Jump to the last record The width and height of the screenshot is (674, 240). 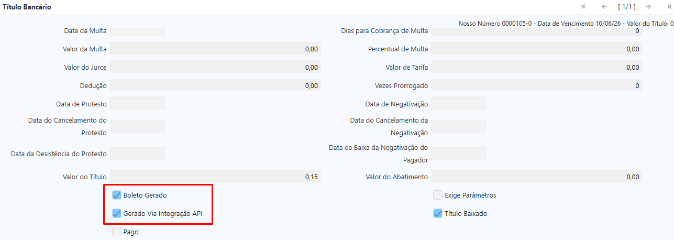[669, 7]
